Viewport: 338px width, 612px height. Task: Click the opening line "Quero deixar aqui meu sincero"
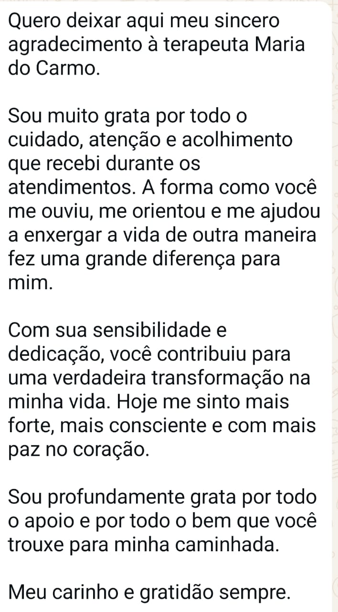click(145, 21)
